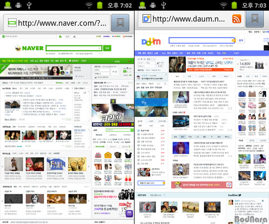Tap bookmark star button beside Naver URL

tap(120, 23)
